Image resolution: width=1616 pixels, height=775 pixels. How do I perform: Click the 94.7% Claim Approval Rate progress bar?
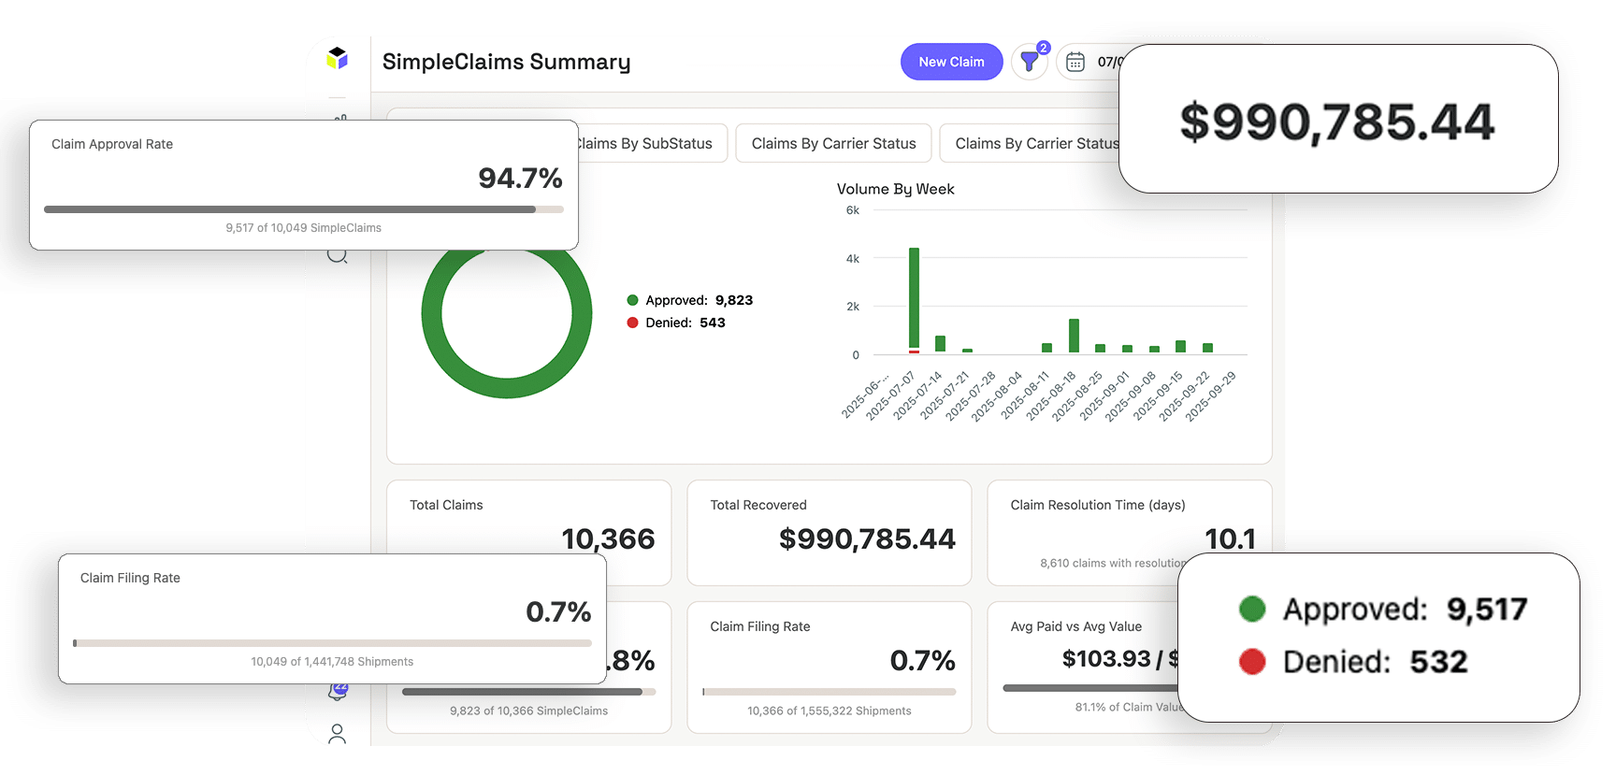pyautogui.click(x=303, y=209)
